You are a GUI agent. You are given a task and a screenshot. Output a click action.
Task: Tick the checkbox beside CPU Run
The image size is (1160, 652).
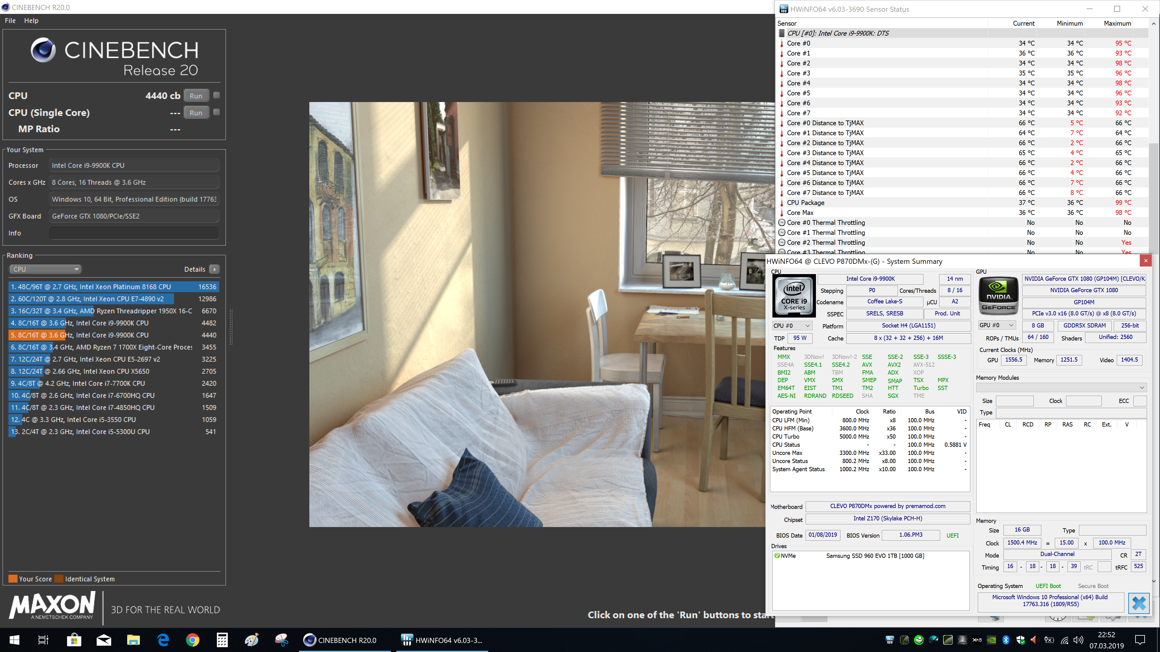click(x=217, y=95)
